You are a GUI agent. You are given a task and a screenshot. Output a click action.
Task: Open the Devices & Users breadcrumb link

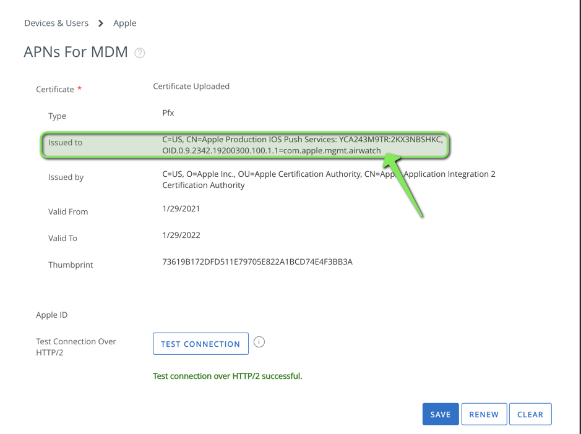coord(56,23)
